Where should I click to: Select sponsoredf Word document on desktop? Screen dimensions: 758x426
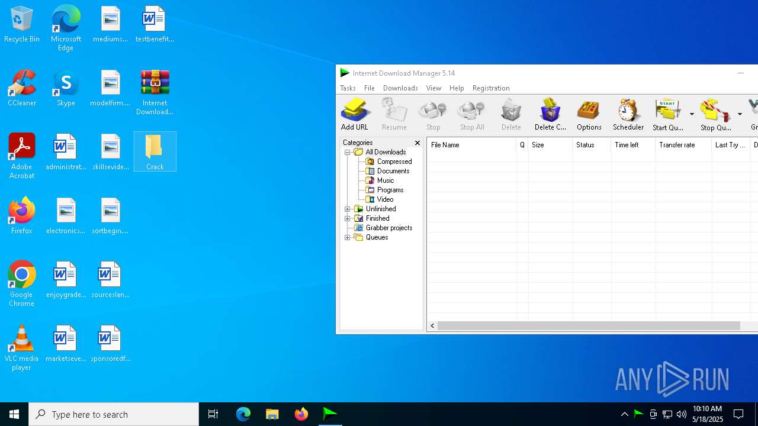111,344
